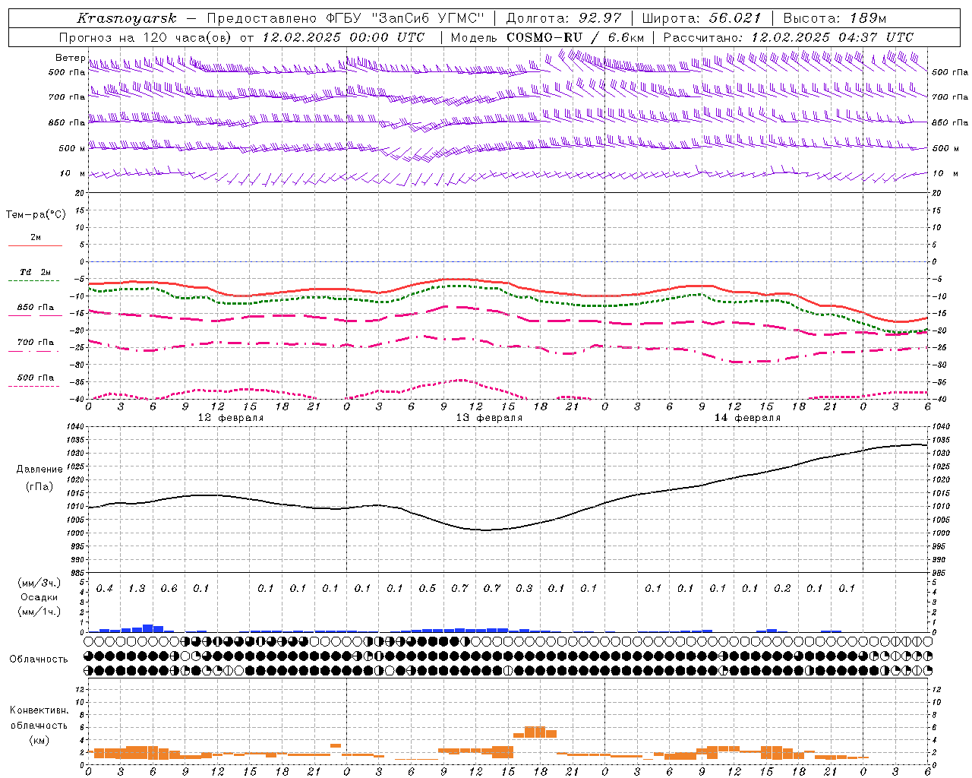Click the Широта: 56.021 value
Image resolution: width=972 pixels, height=778 pixels.
pos(702,18)
